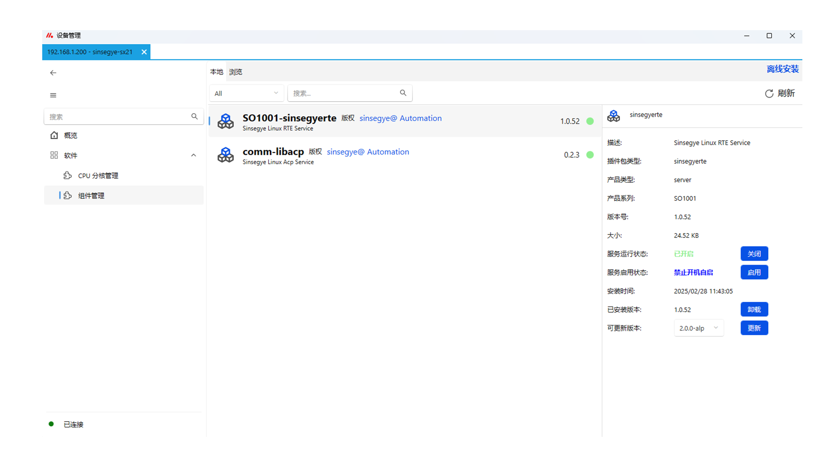Click the 离线安装 link
This screenshot has height=467, width=830.
pyautogui.click(x=782, y=69)
